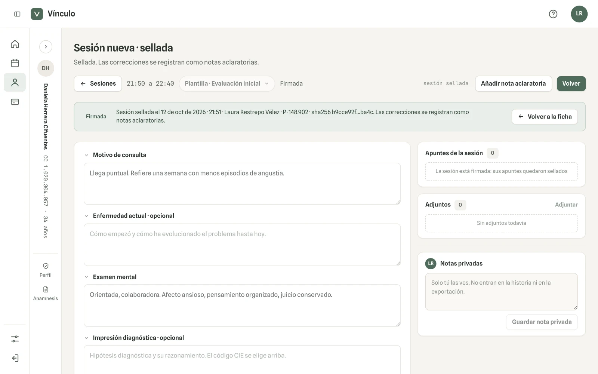Open the calendar sidebar icon
The width and height of the screenshot is (598, 374).
(15, 63)
